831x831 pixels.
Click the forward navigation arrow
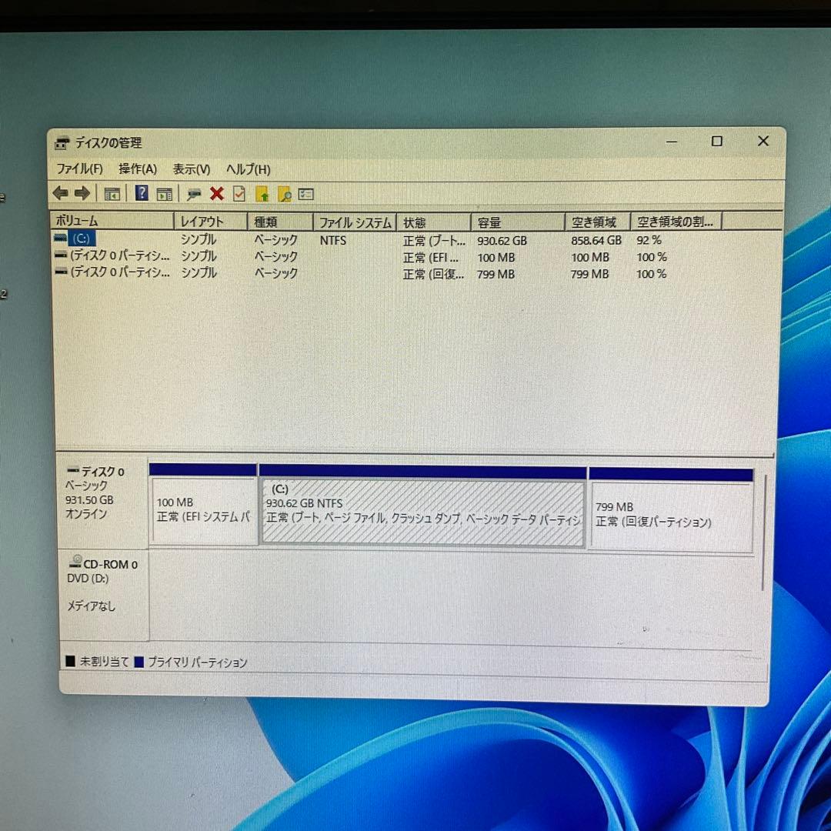coord(81,193)
